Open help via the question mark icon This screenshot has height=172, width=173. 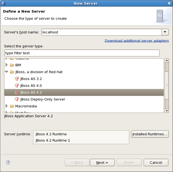(x=8, y=162)
